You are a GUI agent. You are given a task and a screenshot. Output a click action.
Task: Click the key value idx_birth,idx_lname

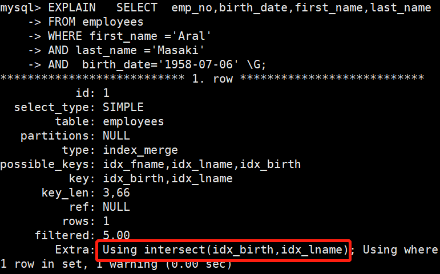[x=168, y=178]
